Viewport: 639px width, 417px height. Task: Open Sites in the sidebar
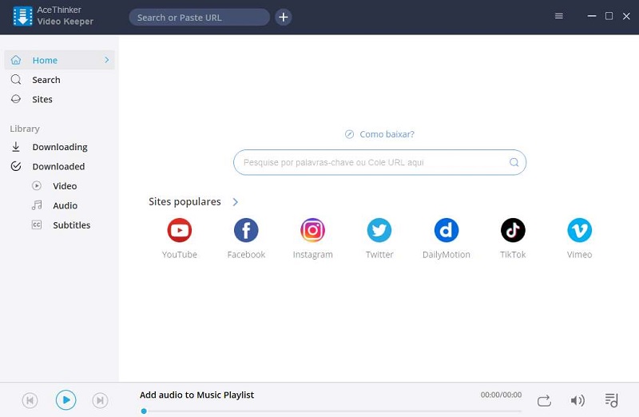coord(59,99)
